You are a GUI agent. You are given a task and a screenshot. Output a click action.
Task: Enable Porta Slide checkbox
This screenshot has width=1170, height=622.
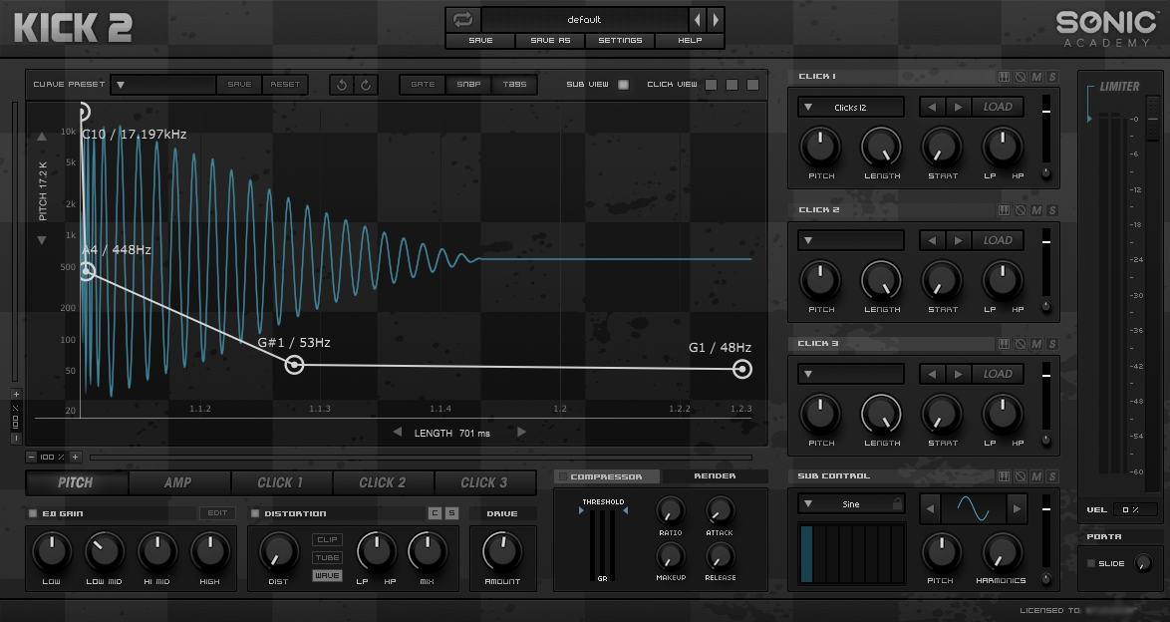tap(1091, 563)
